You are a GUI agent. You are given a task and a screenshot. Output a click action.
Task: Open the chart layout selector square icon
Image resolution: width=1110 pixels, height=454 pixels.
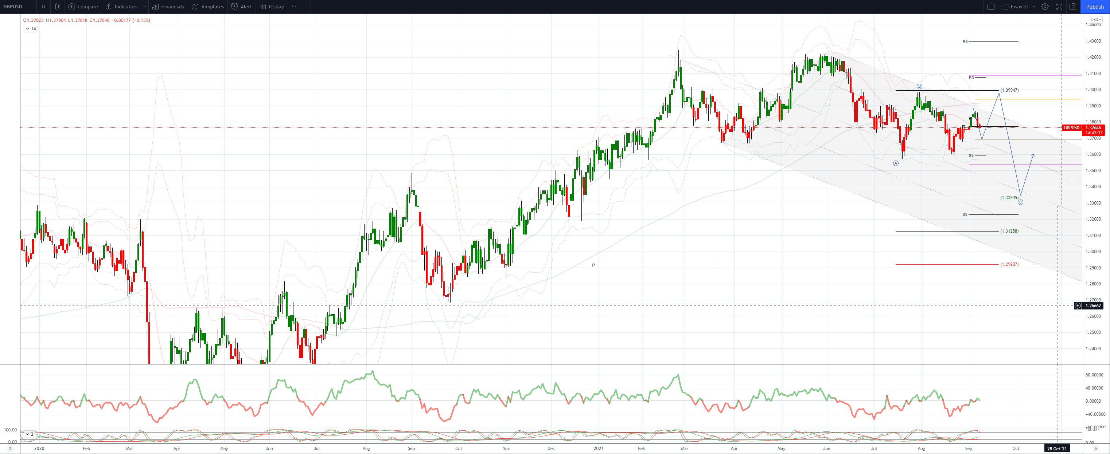991,7
